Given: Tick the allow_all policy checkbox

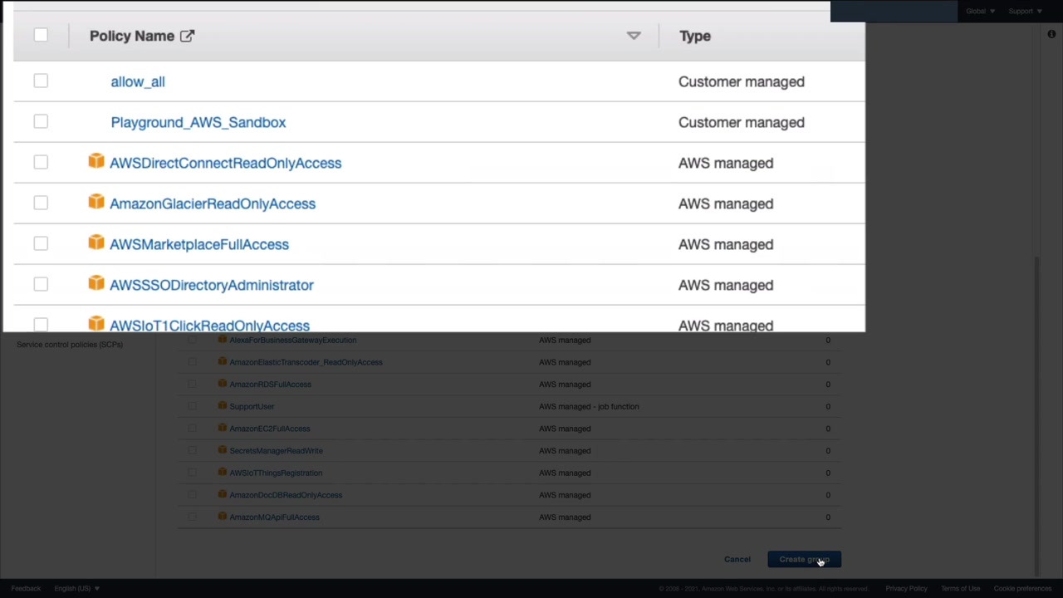Looking at the screenshot, I should click(x=41, y=81).
